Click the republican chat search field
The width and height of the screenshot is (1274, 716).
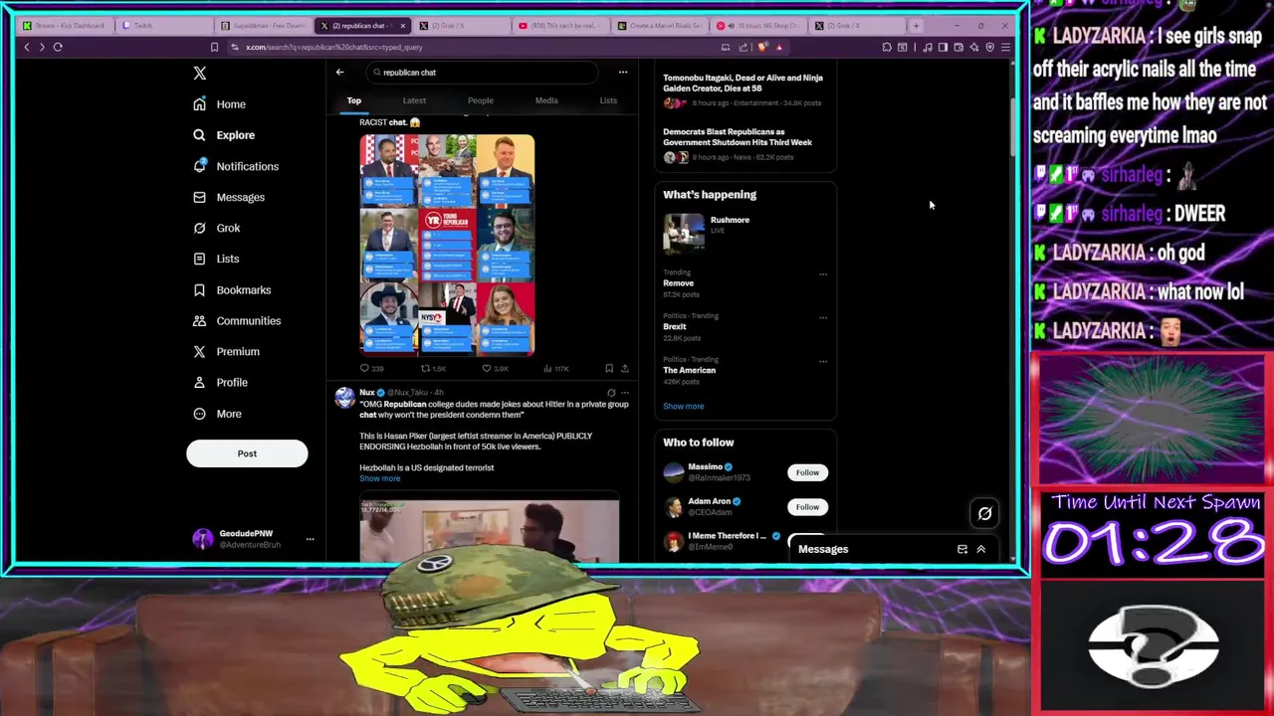[482, 73]
